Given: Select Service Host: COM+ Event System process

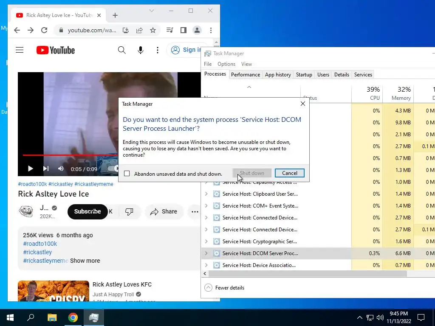Looking at the screenshot, I should click(260, 206).
